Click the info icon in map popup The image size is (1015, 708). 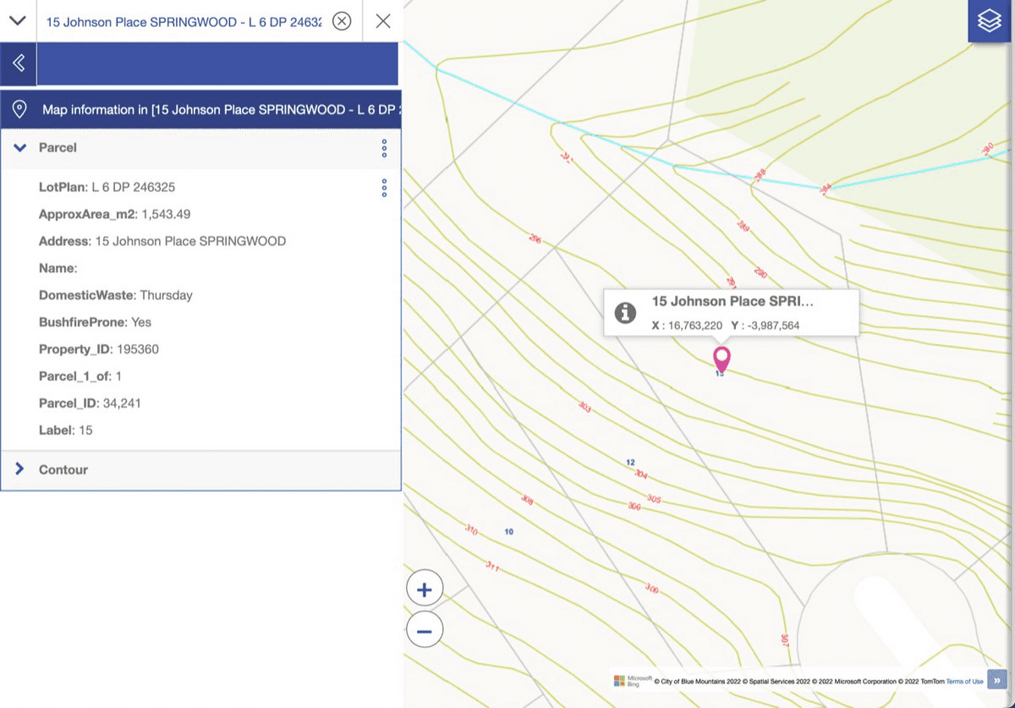point(625,313)
